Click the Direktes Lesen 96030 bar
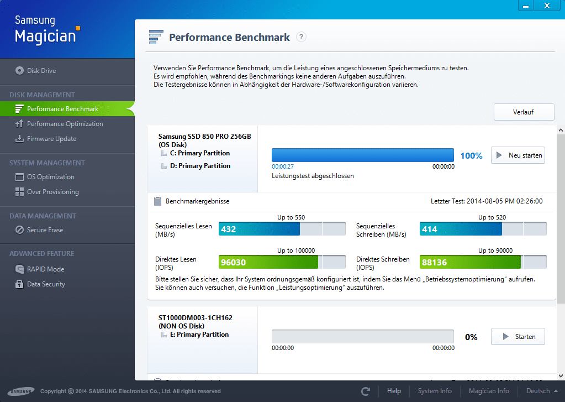565x402 pixels. tap(282, 262)
